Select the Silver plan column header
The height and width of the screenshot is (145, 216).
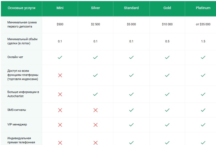pos(95,8)
